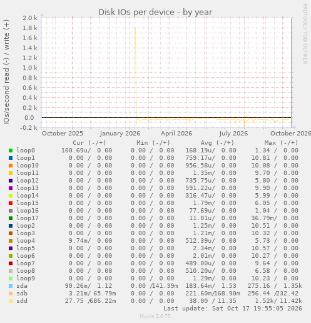
Task: Select the loop5 legend label
Action: point(26,248)
